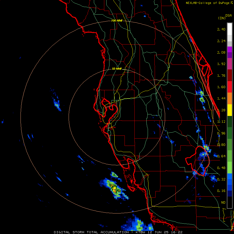Click the 1.92 legend value
234x234 pixels.
(221, 64)
